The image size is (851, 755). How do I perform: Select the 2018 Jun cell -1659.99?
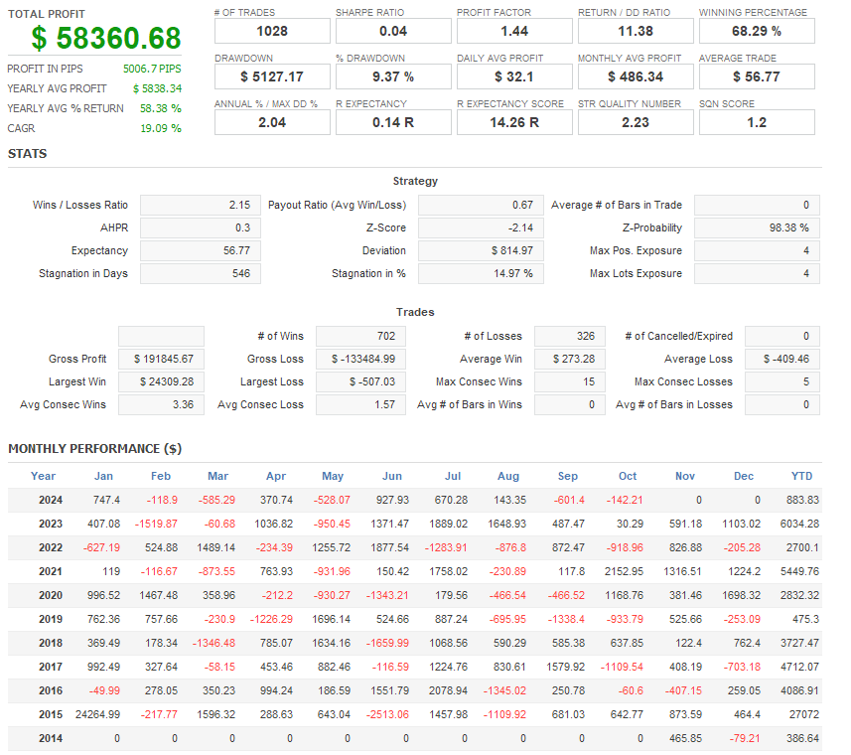click(x=387, y=644)
